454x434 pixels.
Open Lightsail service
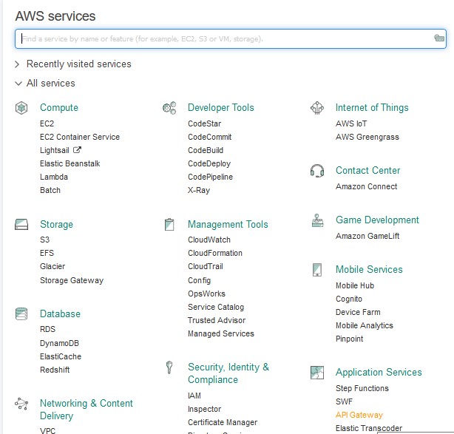[55, 150]
